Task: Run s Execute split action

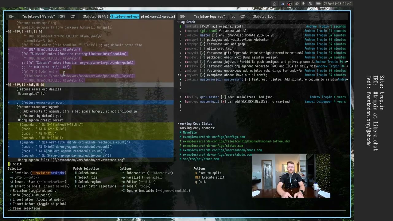Action: click(208, 173)
